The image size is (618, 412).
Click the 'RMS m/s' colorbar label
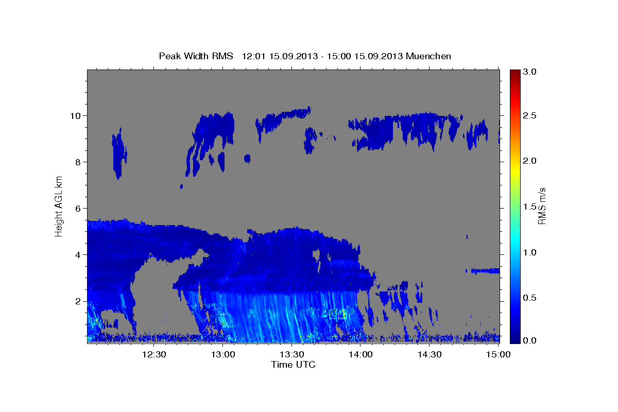coord(541,206)
